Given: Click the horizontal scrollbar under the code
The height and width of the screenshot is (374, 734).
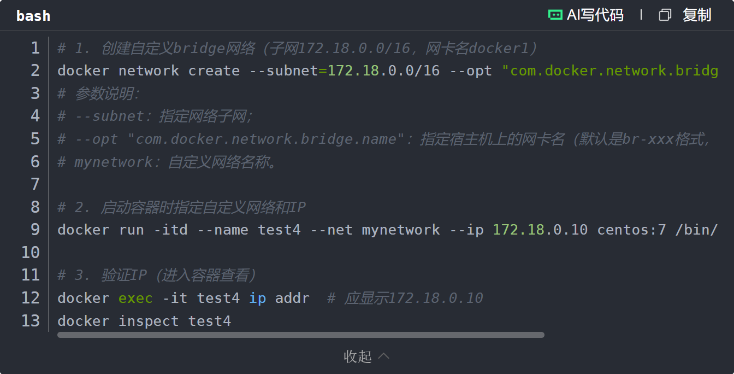Looking at the screenshot, I should (x=301, y=335).
